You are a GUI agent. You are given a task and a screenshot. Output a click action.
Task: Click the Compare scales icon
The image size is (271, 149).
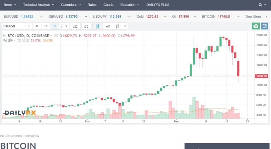pos(86,26)
